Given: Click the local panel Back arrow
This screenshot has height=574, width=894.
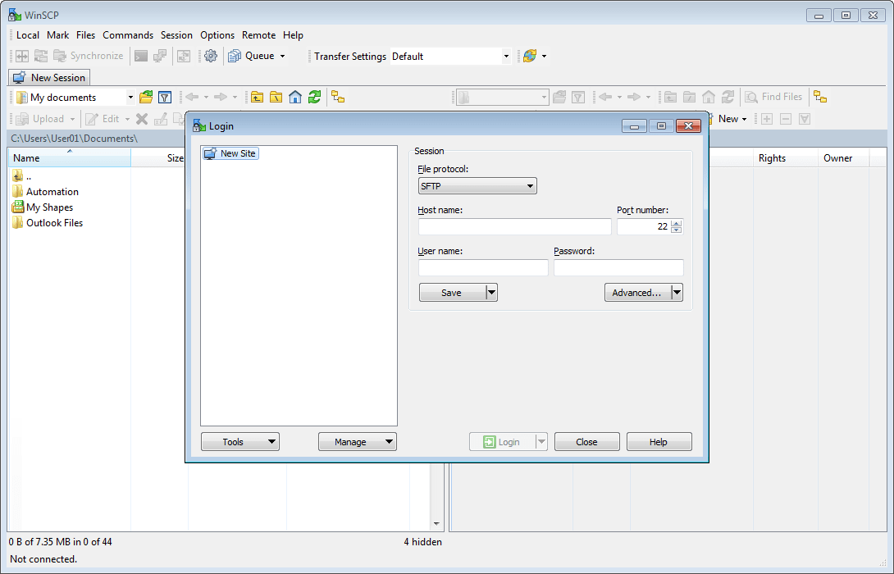Looking at the screenshot, I should 192,97.
